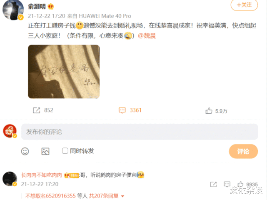Open the 俞灏明 username profile link

click(x=37, y=7)
